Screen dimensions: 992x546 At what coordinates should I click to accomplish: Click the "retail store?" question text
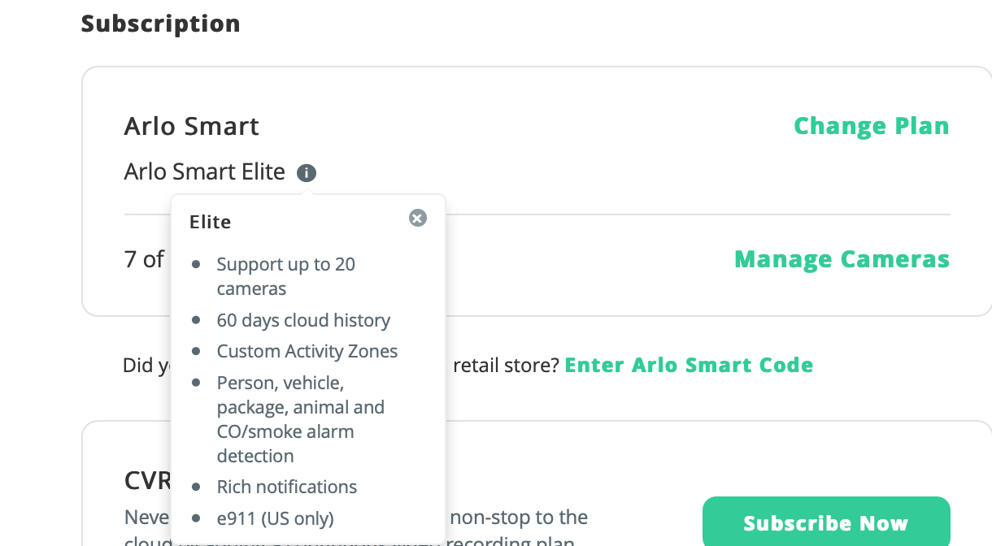[506, 365]
